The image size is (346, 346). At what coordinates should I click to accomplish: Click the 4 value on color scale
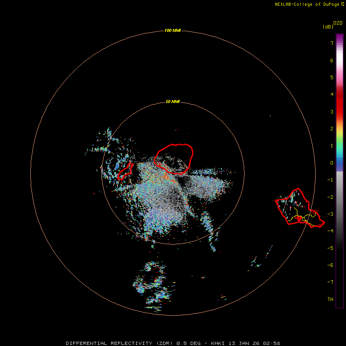click(x=332, y=95)
